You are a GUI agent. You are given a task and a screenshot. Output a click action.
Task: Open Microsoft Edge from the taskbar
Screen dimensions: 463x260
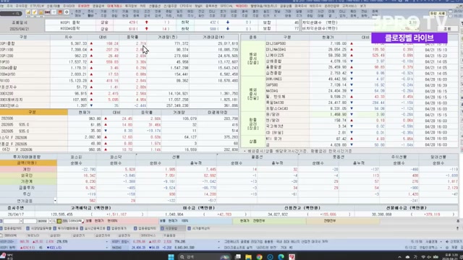click(281, 257)
